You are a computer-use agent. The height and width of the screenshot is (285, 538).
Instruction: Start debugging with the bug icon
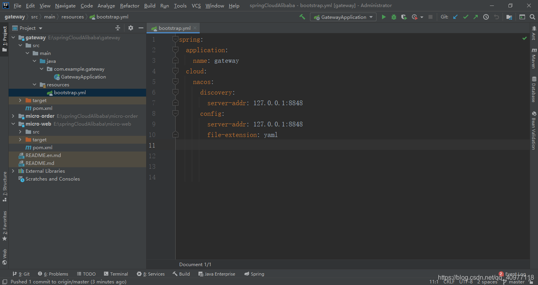(x=394, y=17)
